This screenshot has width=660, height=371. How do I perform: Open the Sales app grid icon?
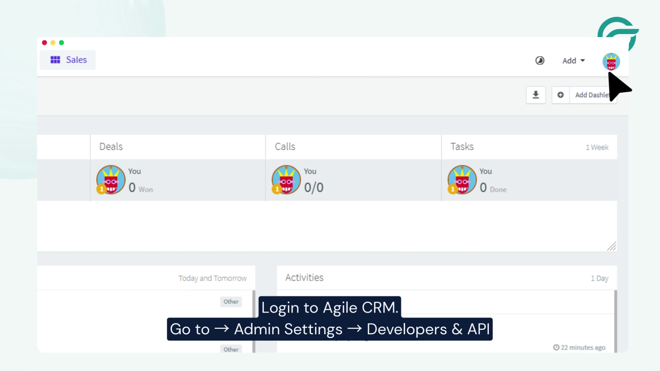(x=56, y=59)
